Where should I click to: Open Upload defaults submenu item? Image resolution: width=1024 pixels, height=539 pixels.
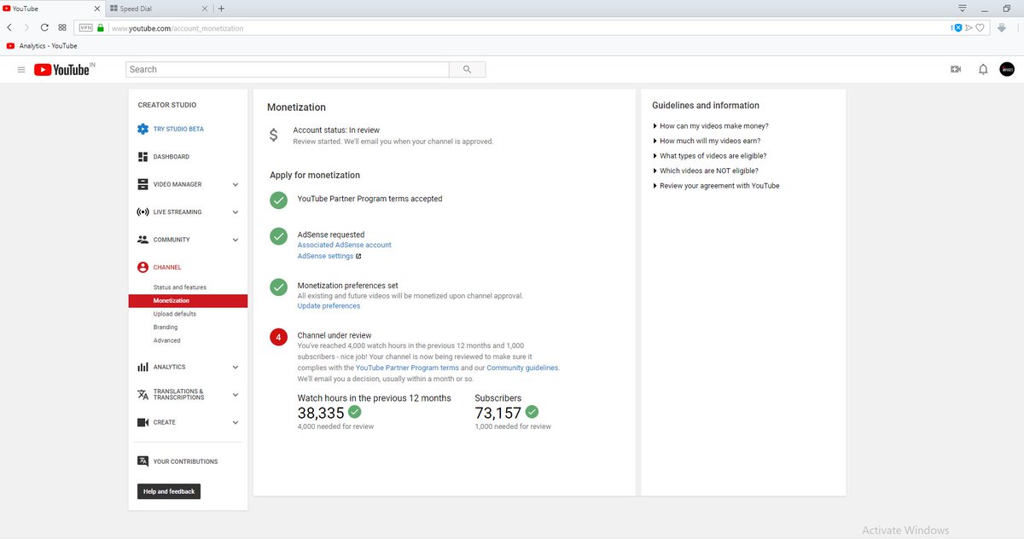175,314
